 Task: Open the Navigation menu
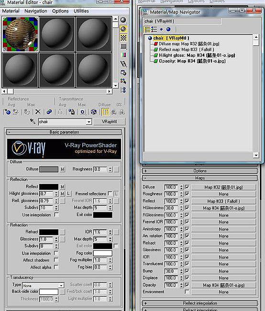36,11
